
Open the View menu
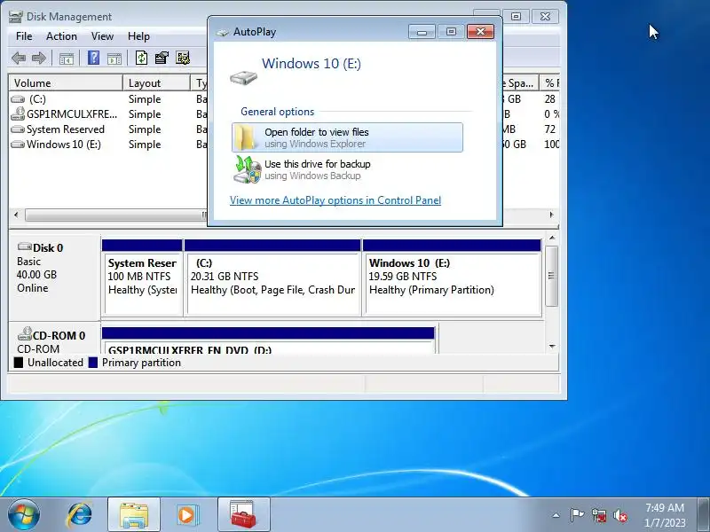coord(102,36)
